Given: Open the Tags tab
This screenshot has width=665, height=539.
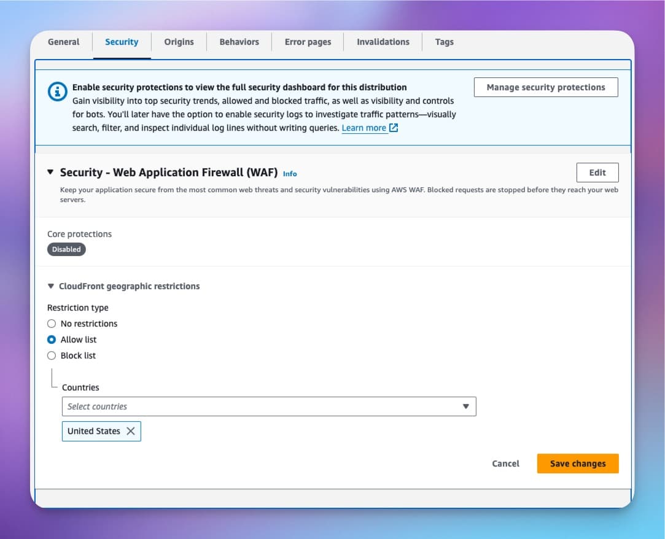Looking at the screenshot, I should coord(444,42).
